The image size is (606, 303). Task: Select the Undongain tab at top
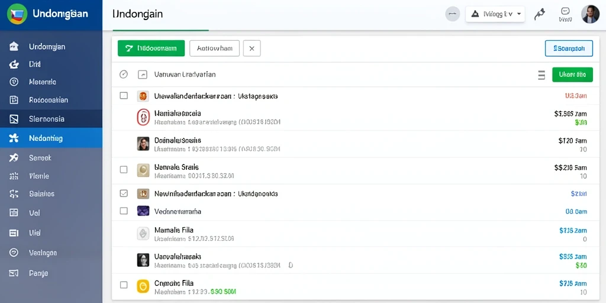(137, 14)
